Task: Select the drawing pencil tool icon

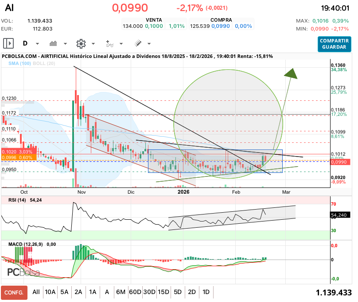Action: 138,43
